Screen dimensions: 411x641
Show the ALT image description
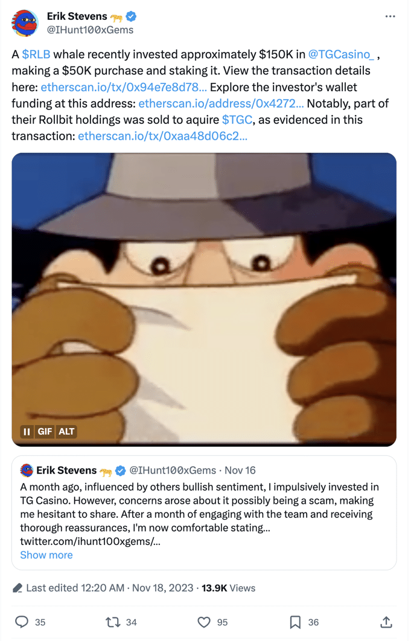click(66, 432)
